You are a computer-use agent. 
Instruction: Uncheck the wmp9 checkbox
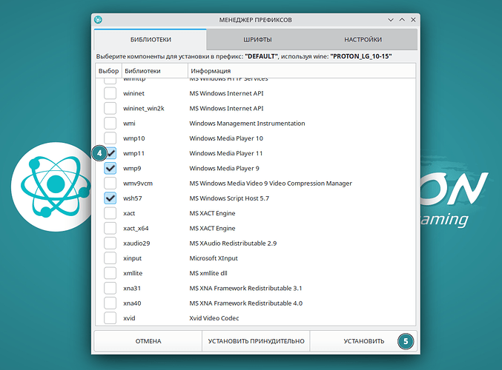tap(110, 168)
